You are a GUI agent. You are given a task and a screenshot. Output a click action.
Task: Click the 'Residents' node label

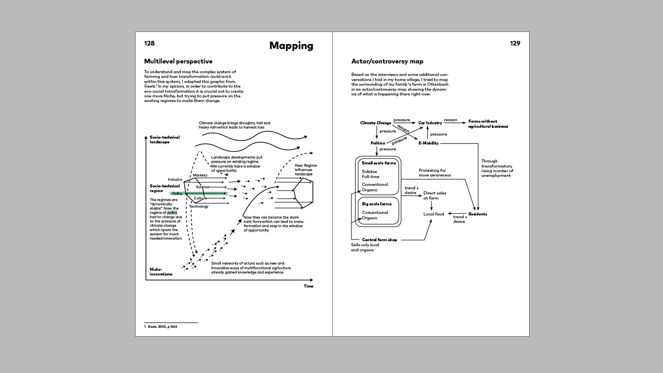[478, 214]
